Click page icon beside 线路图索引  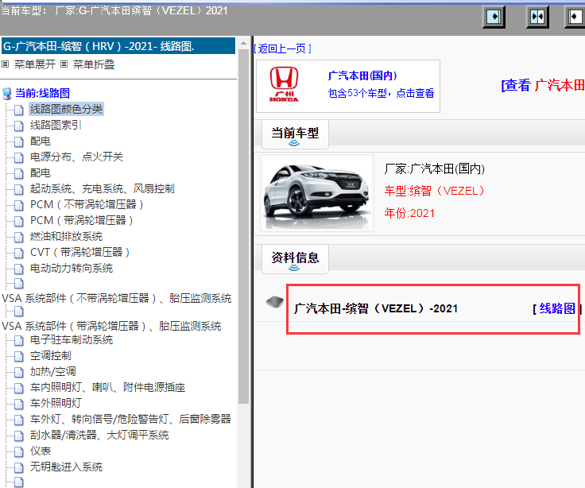19,126
